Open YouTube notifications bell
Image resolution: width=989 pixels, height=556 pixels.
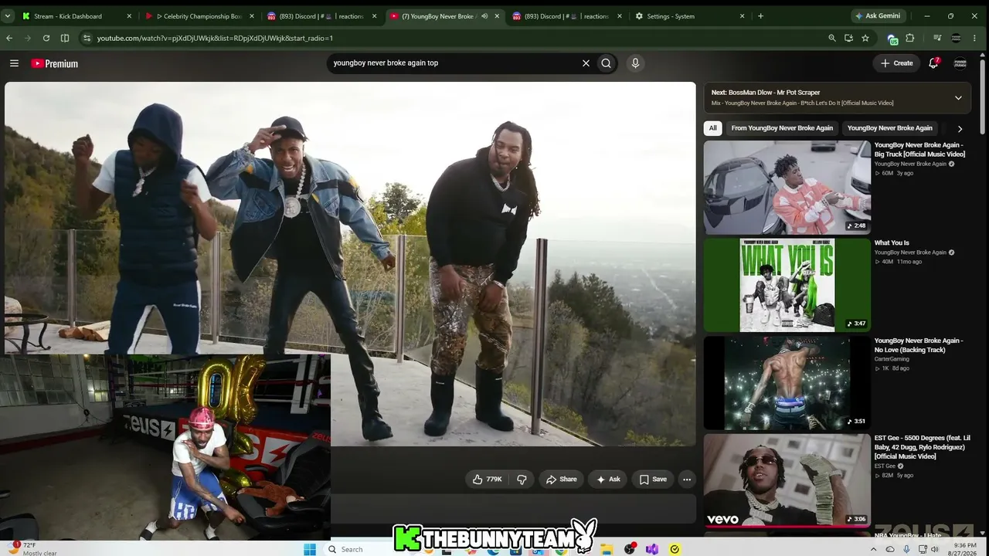click(933, 63)
